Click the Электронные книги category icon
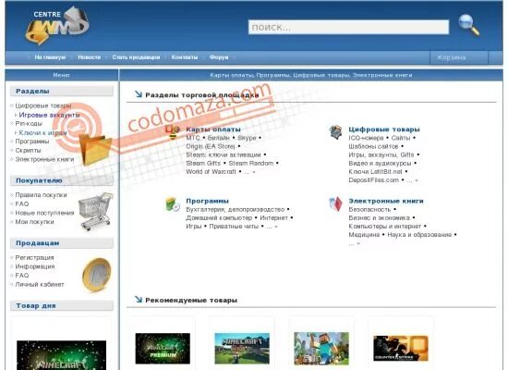The width and height of the screenshot is (508, 370). [x=335, y=204]
